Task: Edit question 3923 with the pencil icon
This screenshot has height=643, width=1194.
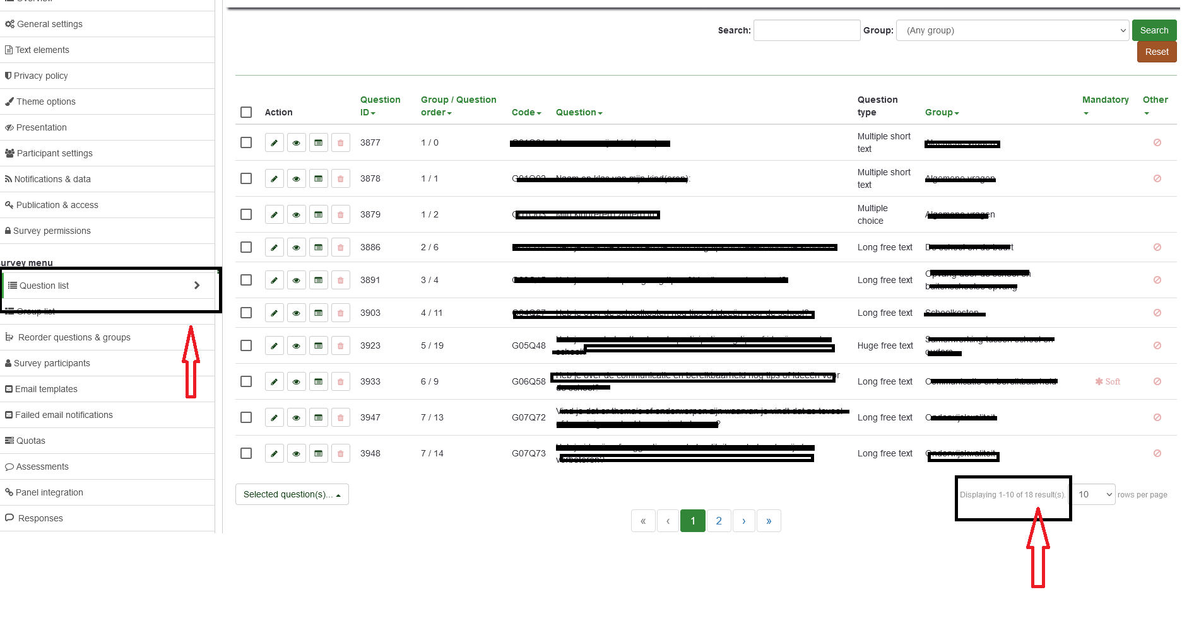Action: click(x=274, y=346)
